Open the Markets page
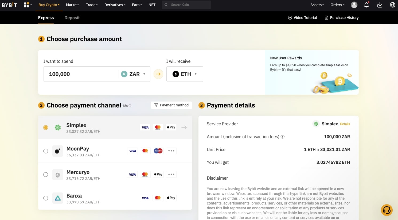398x220 pixels. (73, 5)
